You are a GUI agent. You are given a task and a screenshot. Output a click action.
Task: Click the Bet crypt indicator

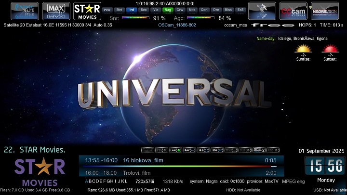point(120,10)
